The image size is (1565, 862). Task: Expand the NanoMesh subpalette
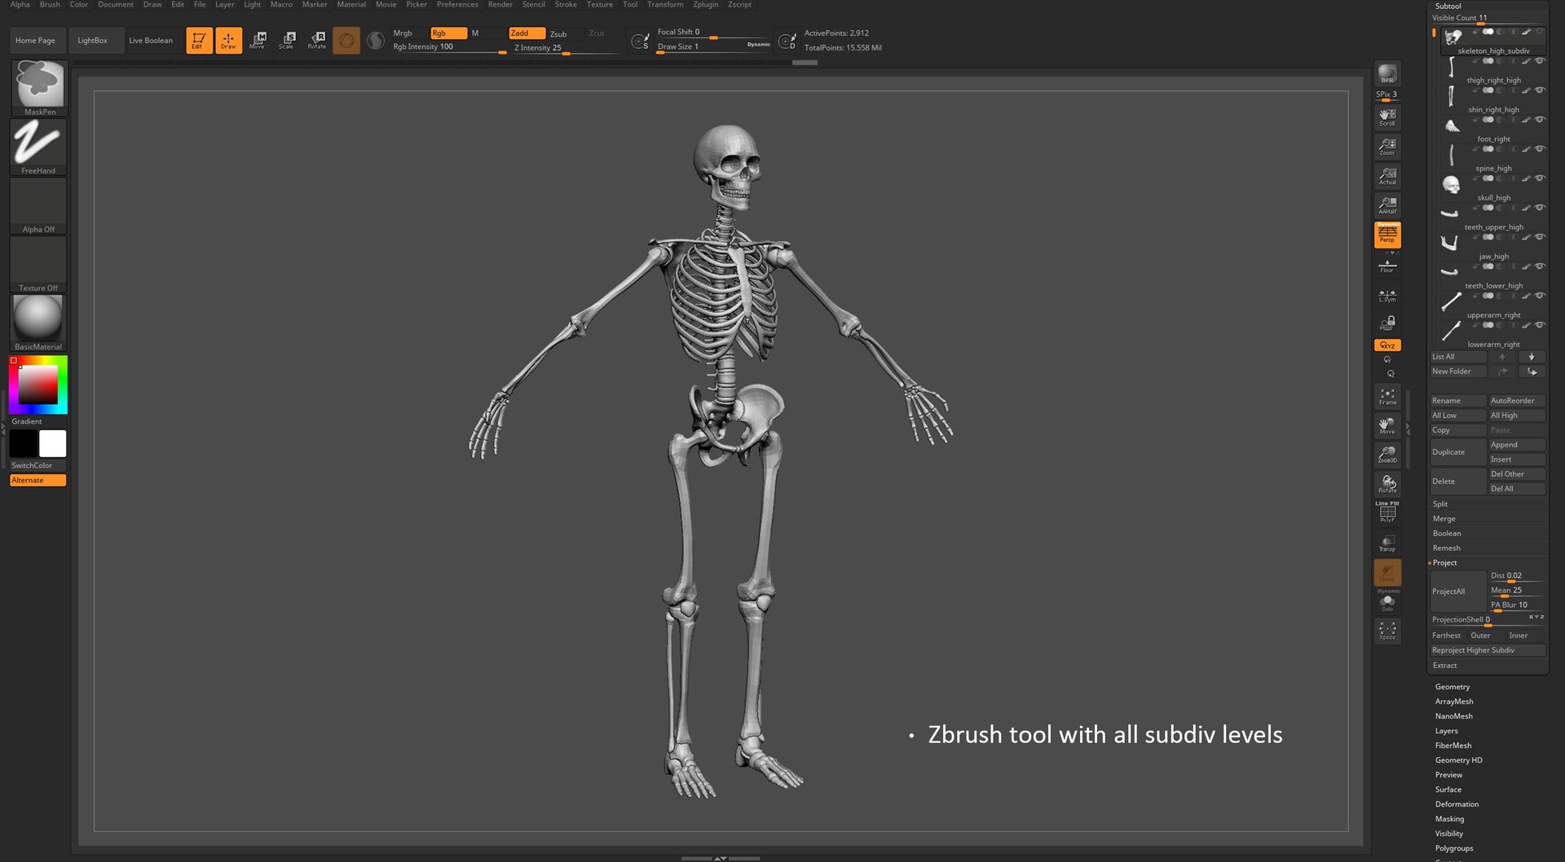pyautogui.click(x=1454, y=716)
